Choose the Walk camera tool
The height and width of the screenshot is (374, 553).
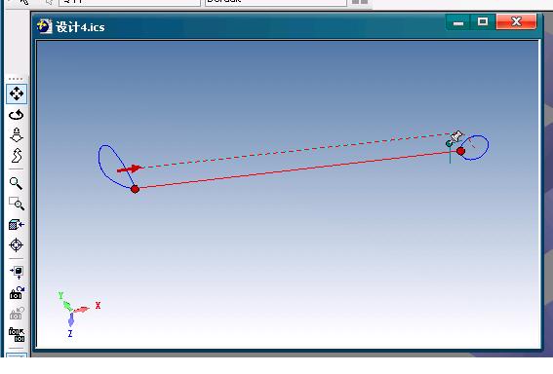(17, 155)
